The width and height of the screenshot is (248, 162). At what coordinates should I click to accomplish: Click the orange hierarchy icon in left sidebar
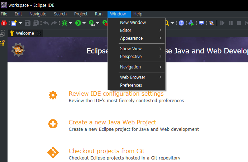click(3, 43)
